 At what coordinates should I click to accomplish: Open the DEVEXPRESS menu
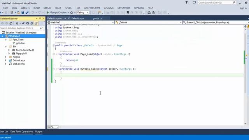coord(124,8)
